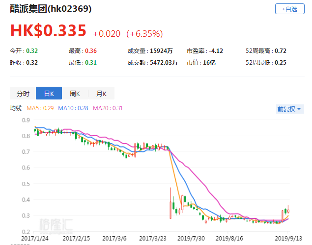
Task: Click the MA20 : 0.31 legend
Action: [x=108, y=108]
